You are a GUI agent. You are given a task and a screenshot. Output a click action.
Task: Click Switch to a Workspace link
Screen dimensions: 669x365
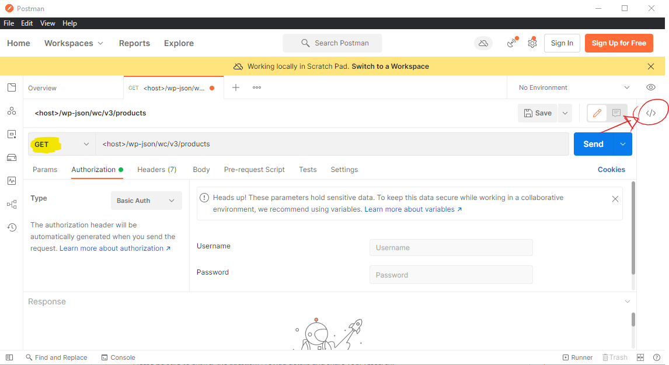coord(390,66)
